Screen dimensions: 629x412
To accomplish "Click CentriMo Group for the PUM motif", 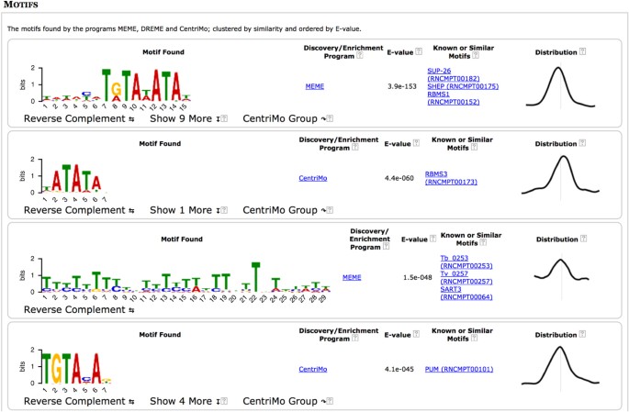I will (284, 401).
